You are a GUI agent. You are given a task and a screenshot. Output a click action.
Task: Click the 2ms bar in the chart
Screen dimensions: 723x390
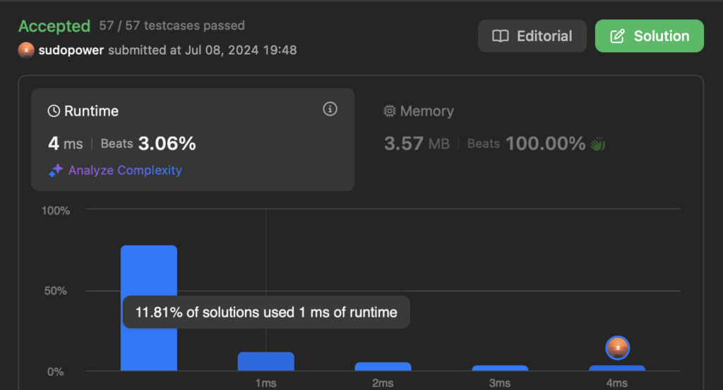[x=383, y=367]
